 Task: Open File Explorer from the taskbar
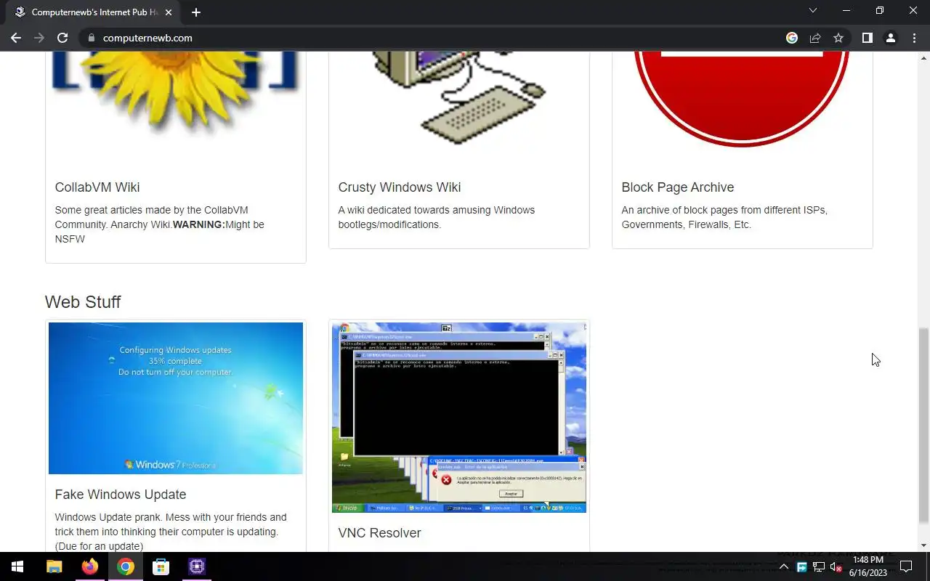pyautogui.click(x=54, y=566)
